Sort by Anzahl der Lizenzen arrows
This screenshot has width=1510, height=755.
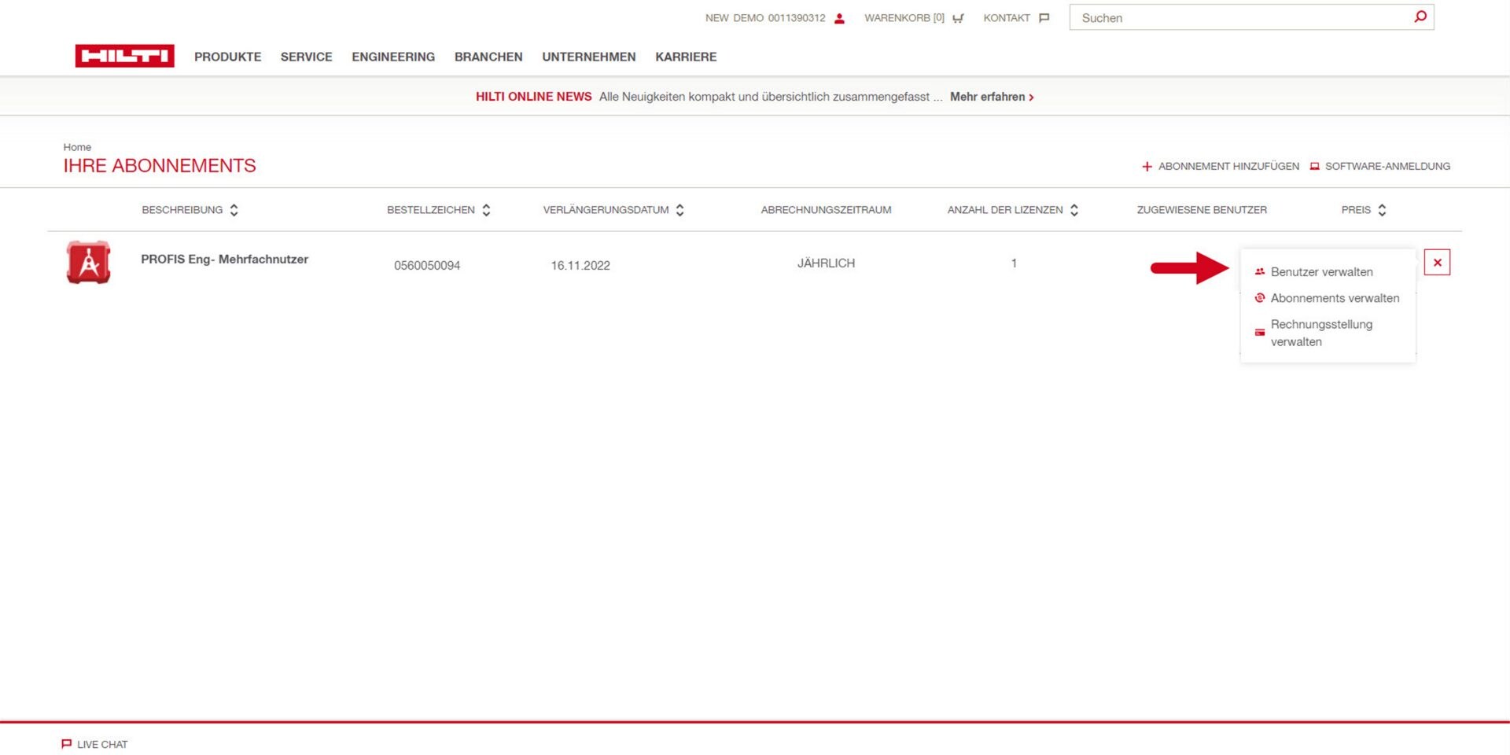coord(1074,210)
